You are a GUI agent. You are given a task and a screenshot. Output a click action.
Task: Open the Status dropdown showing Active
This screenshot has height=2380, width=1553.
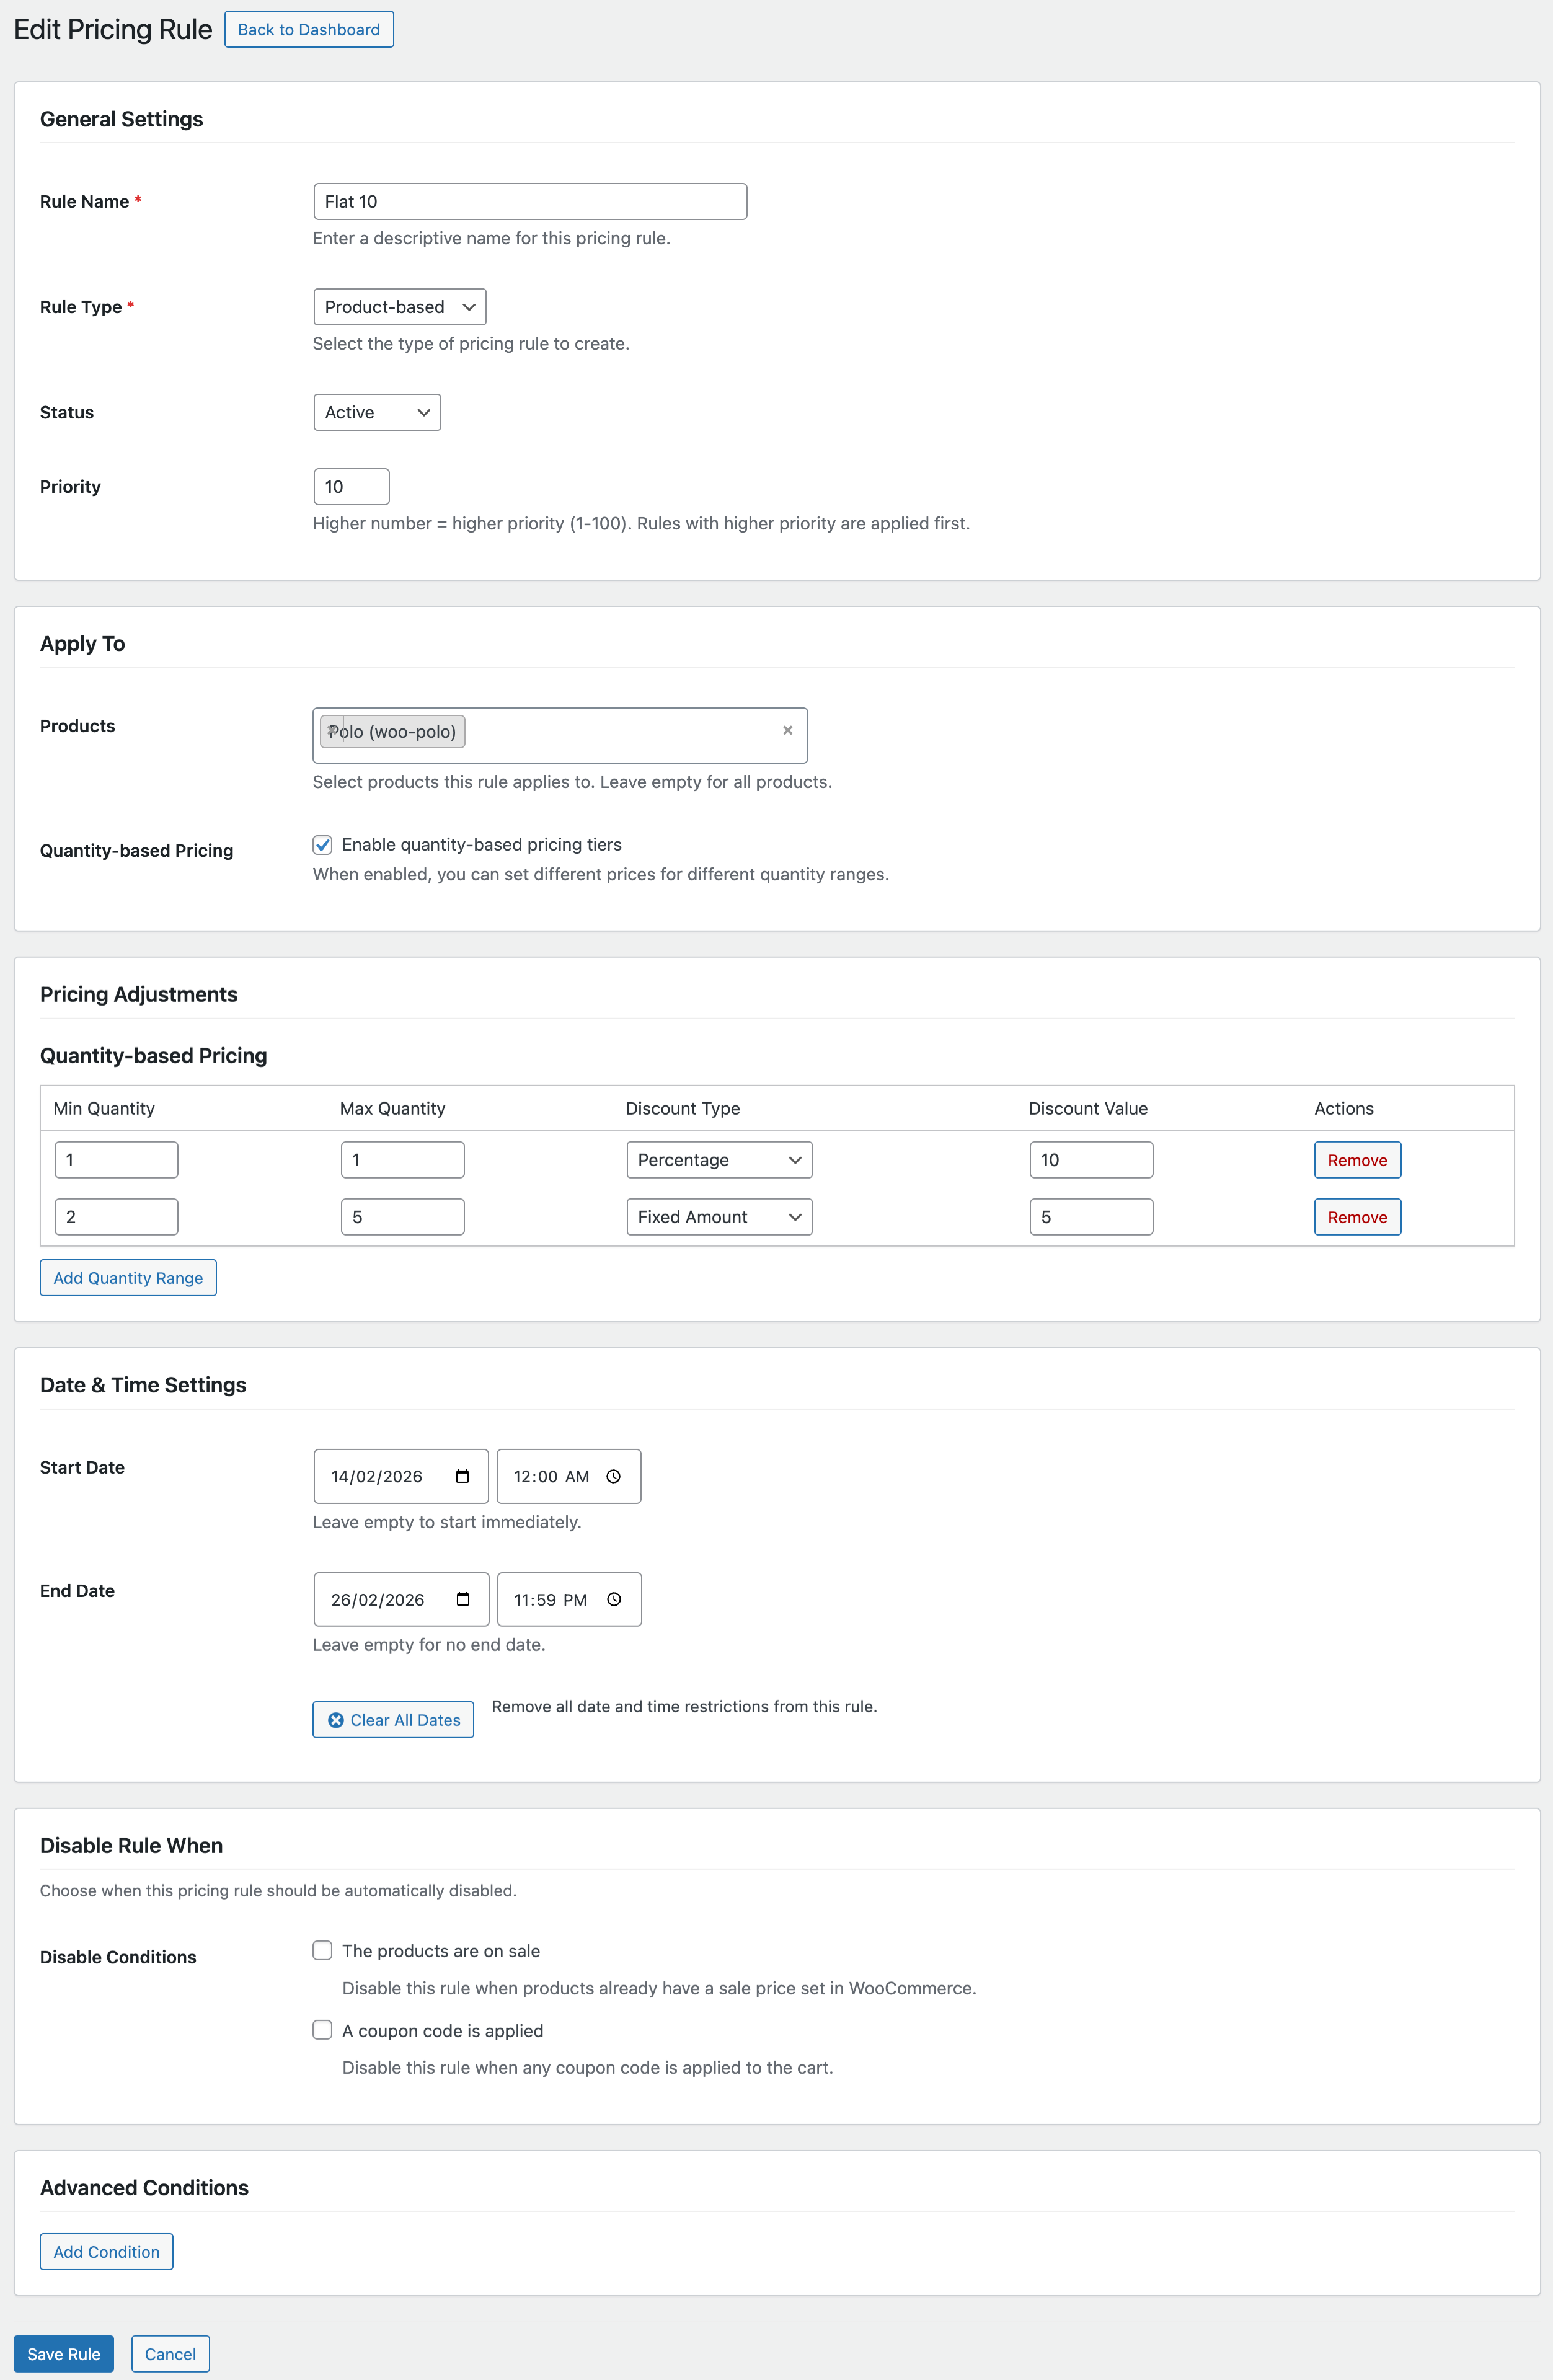[x=376, y=411]
